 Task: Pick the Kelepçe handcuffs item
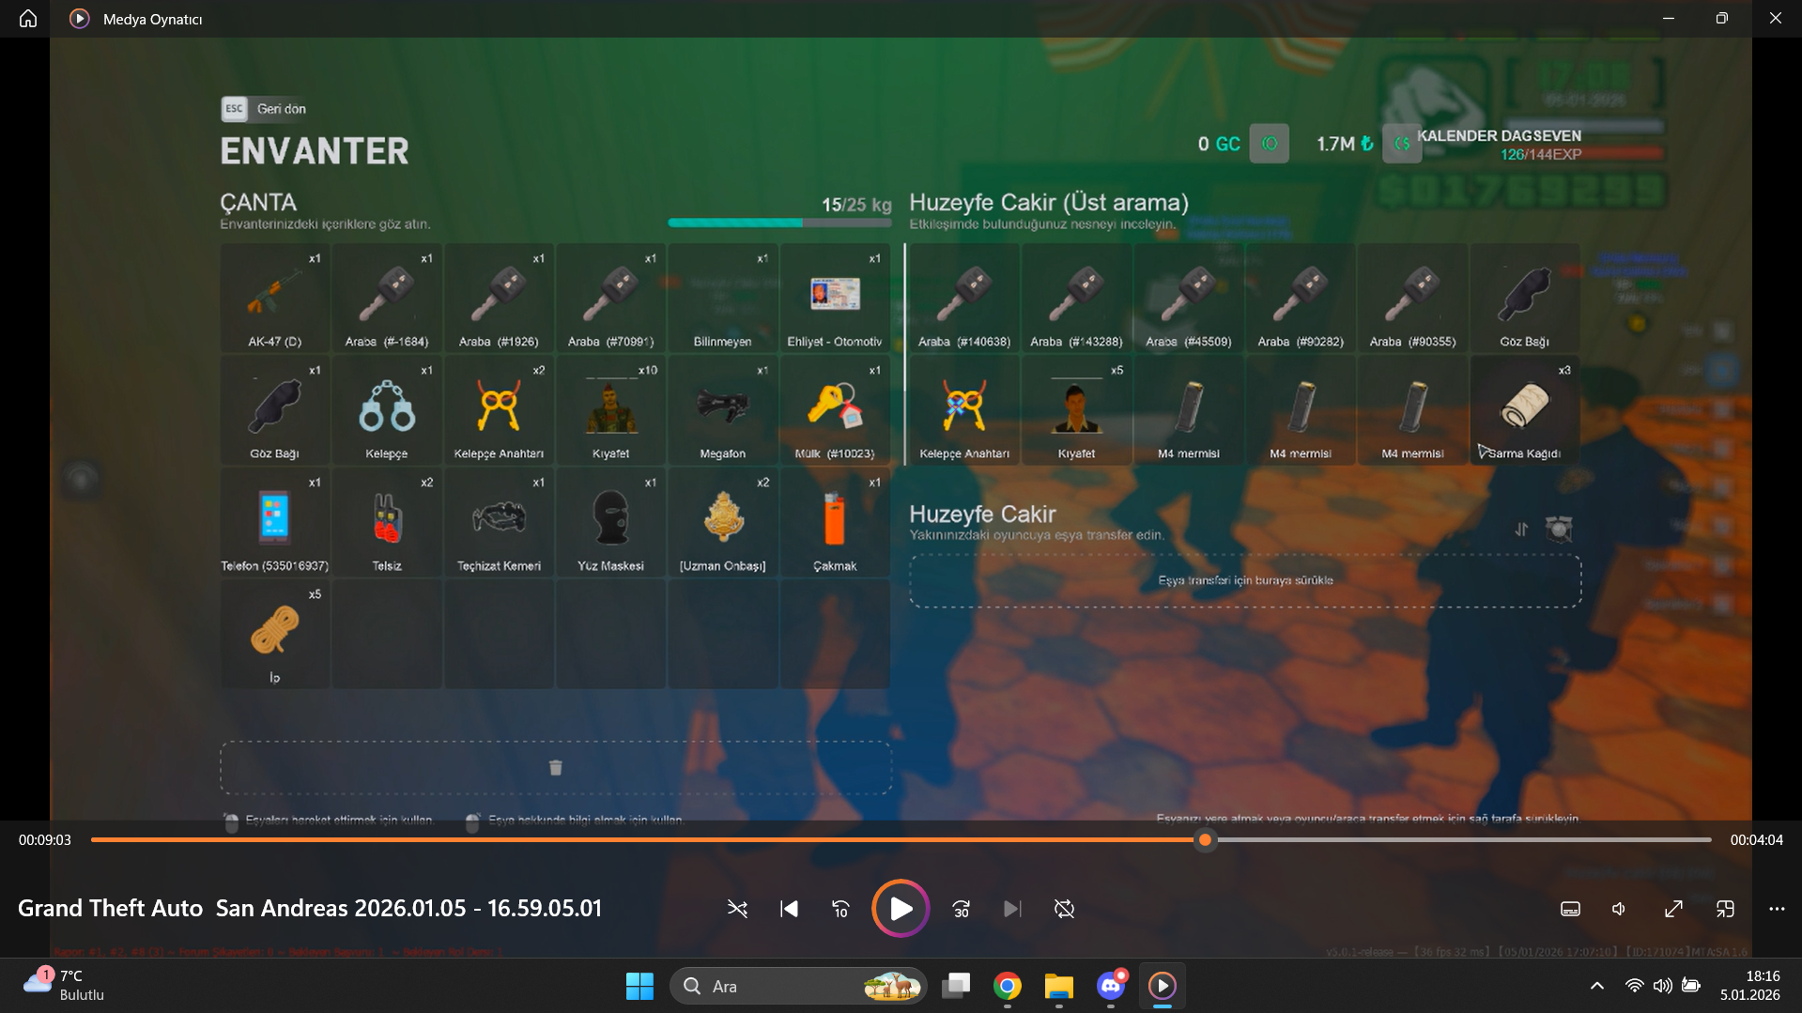(386, 410)
